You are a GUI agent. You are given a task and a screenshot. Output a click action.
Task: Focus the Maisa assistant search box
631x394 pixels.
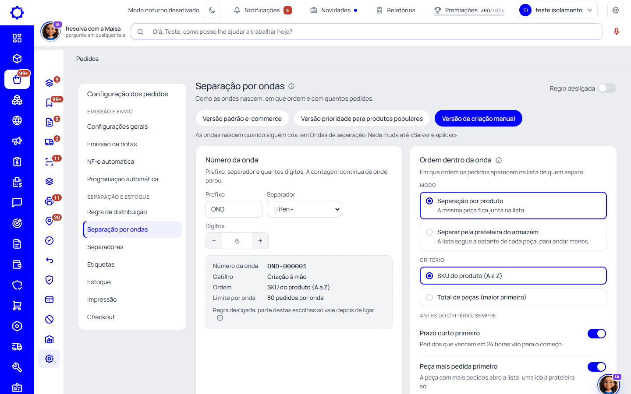point(367,32)
